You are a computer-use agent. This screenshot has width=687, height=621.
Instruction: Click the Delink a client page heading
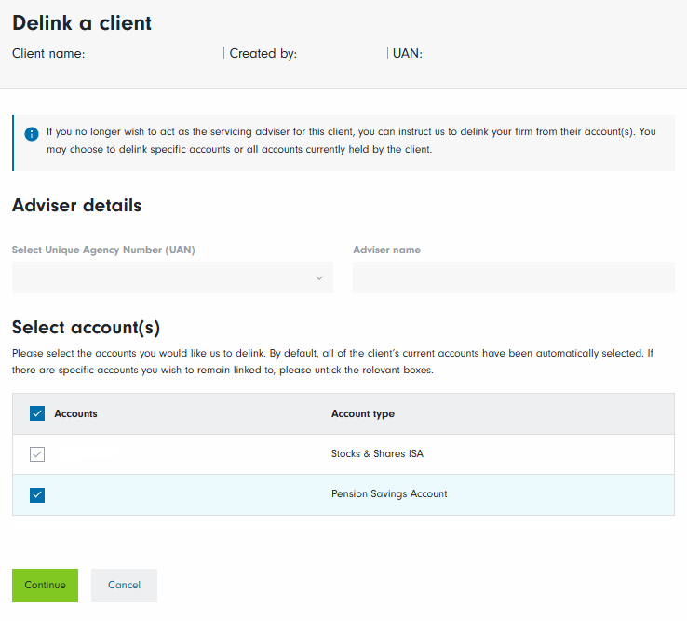(82, 23)
